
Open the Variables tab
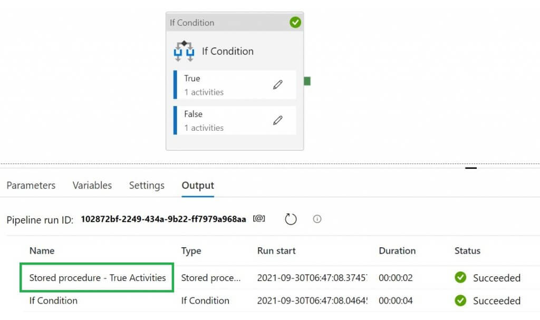pos(92,186)
